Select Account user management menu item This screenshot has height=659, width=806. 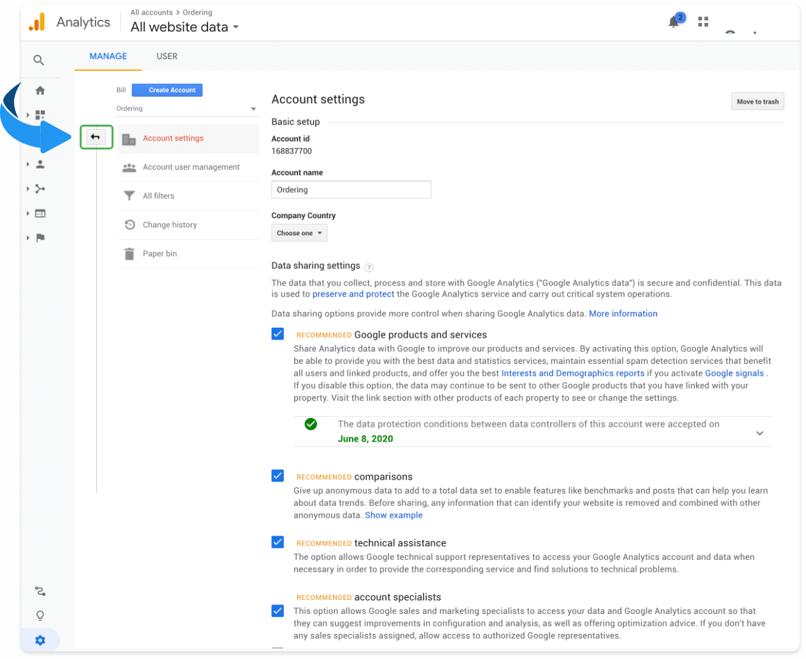188,167
